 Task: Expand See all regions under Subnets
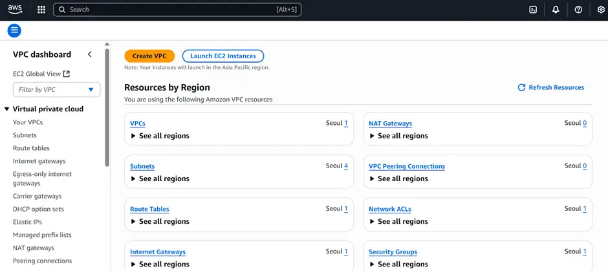pyautogui.click(x=160, y=179)
